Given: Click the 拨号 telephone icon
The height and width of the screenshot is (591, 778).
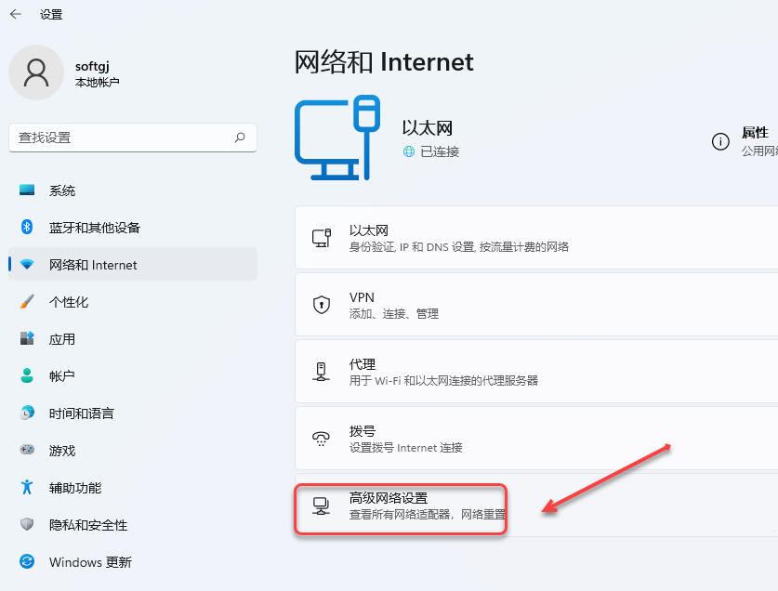Looking at the screenshot, I should click(321, 439).
